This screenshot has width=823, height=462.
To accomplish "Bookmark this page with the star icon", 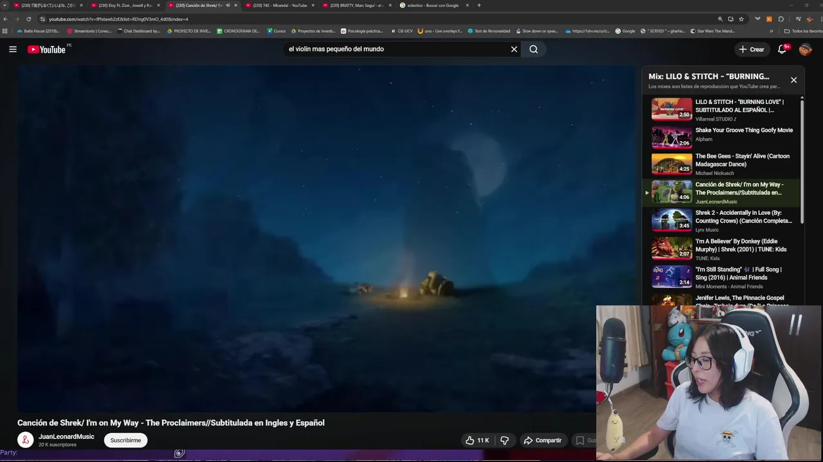I will click(741, 19).
